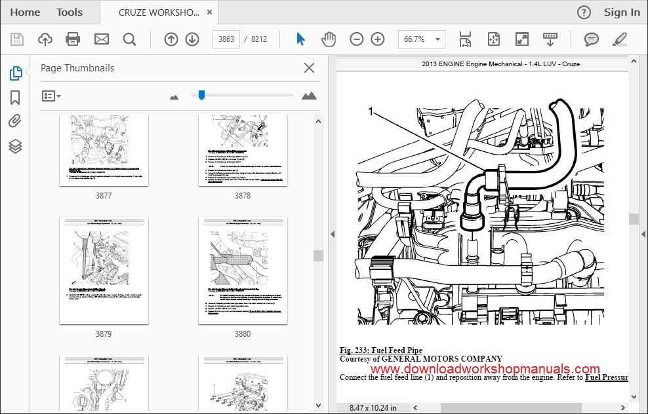Click the upload to cloud icon

click(x=45, y=39)
